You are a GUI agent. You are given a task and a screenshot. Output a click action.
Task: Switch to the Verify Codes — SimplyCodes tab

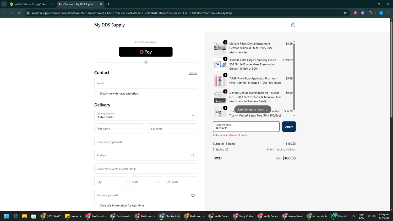[x=31, y=4]
